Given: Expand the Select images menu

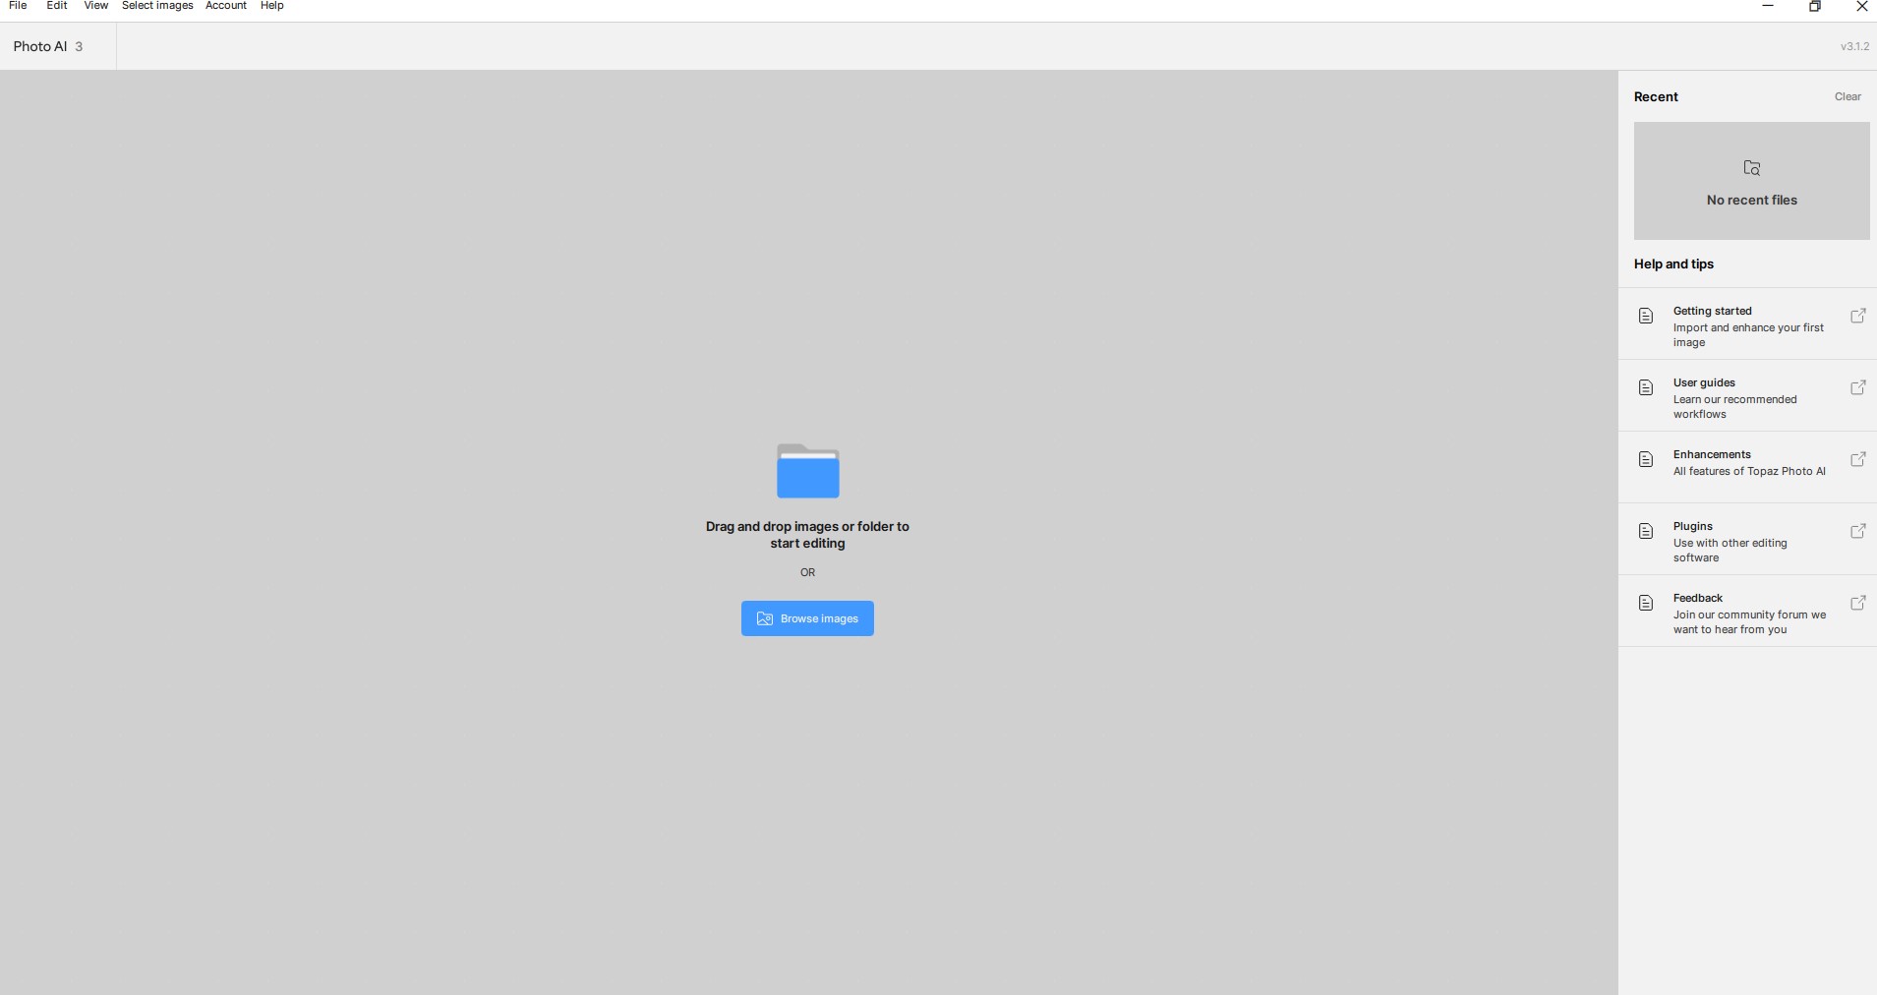Looking at the screenshot, I should (157, 6).
